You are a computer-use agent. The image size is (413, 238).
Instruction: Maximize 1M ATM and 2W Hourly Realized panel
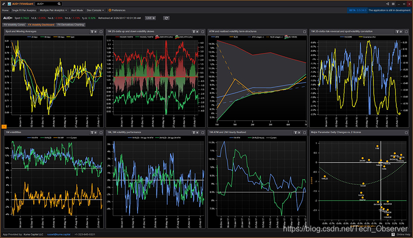(x=304, y=133)
